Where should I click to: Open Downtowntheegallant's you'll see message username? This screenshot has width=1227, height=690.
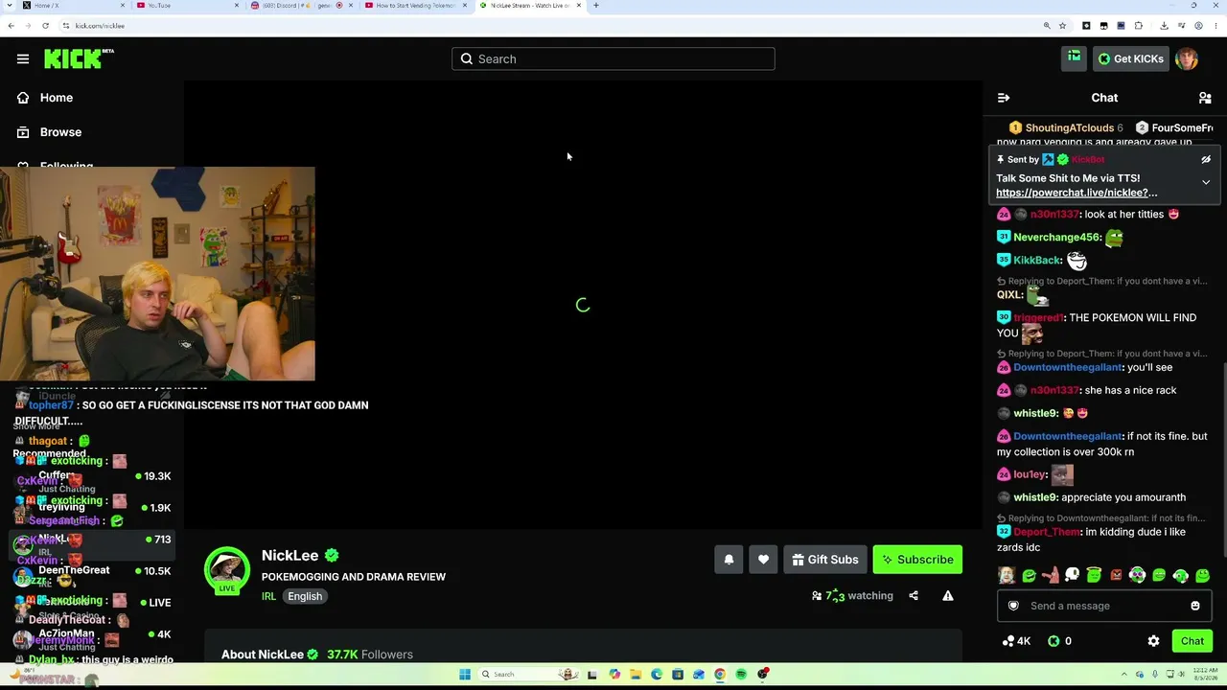click(1068, 367)
